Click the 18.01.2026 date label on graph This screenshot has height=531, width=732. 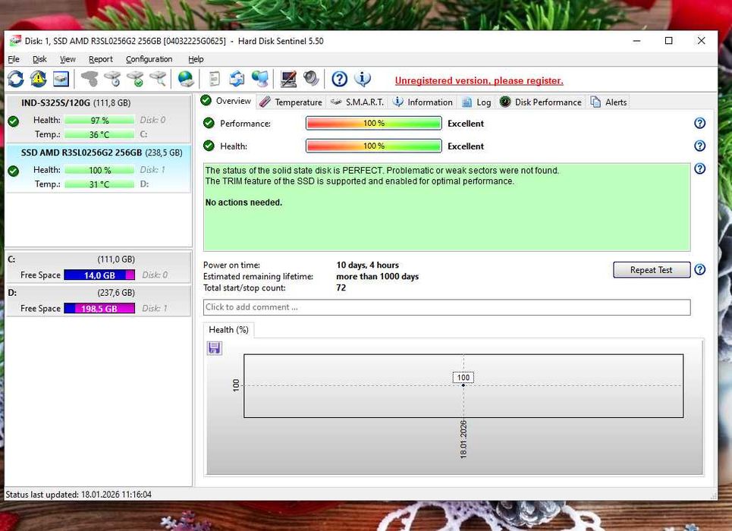[463, 439]
